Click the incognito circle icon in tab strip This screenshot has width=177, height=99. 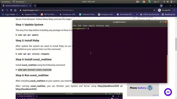click(x=161, y=5)
